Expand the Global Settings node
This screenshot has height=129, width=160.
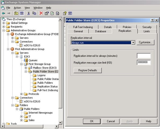click(x=3, y=23)
